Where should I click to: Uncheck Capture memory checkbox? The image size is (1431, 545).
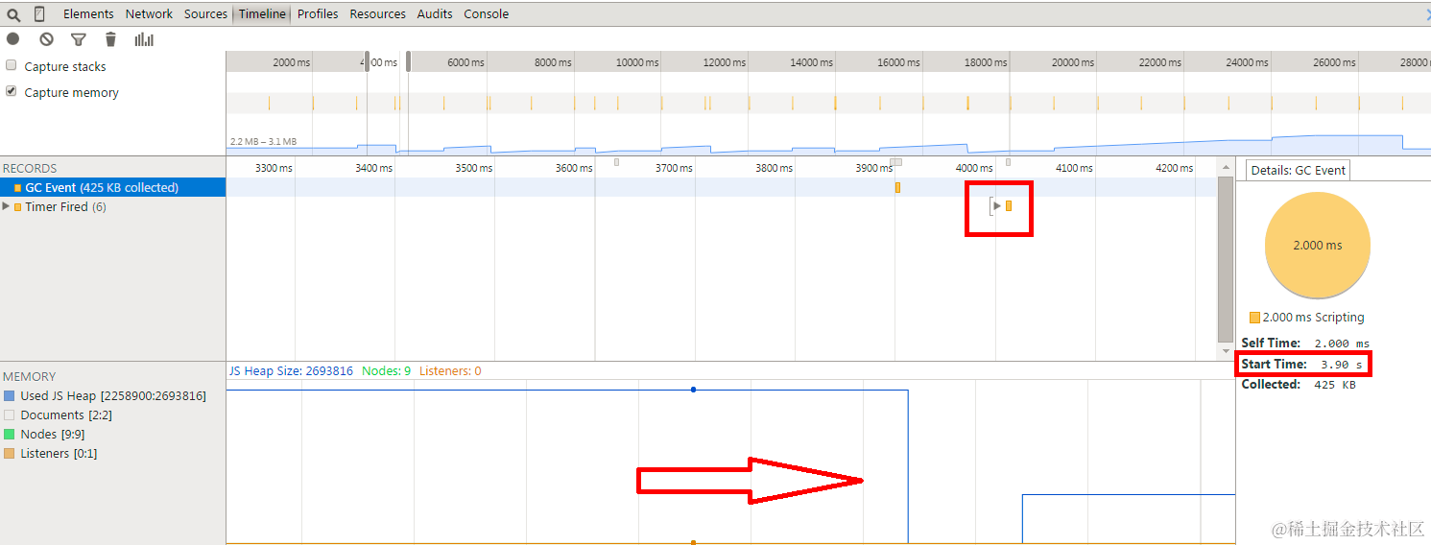(x=12, y=91)
